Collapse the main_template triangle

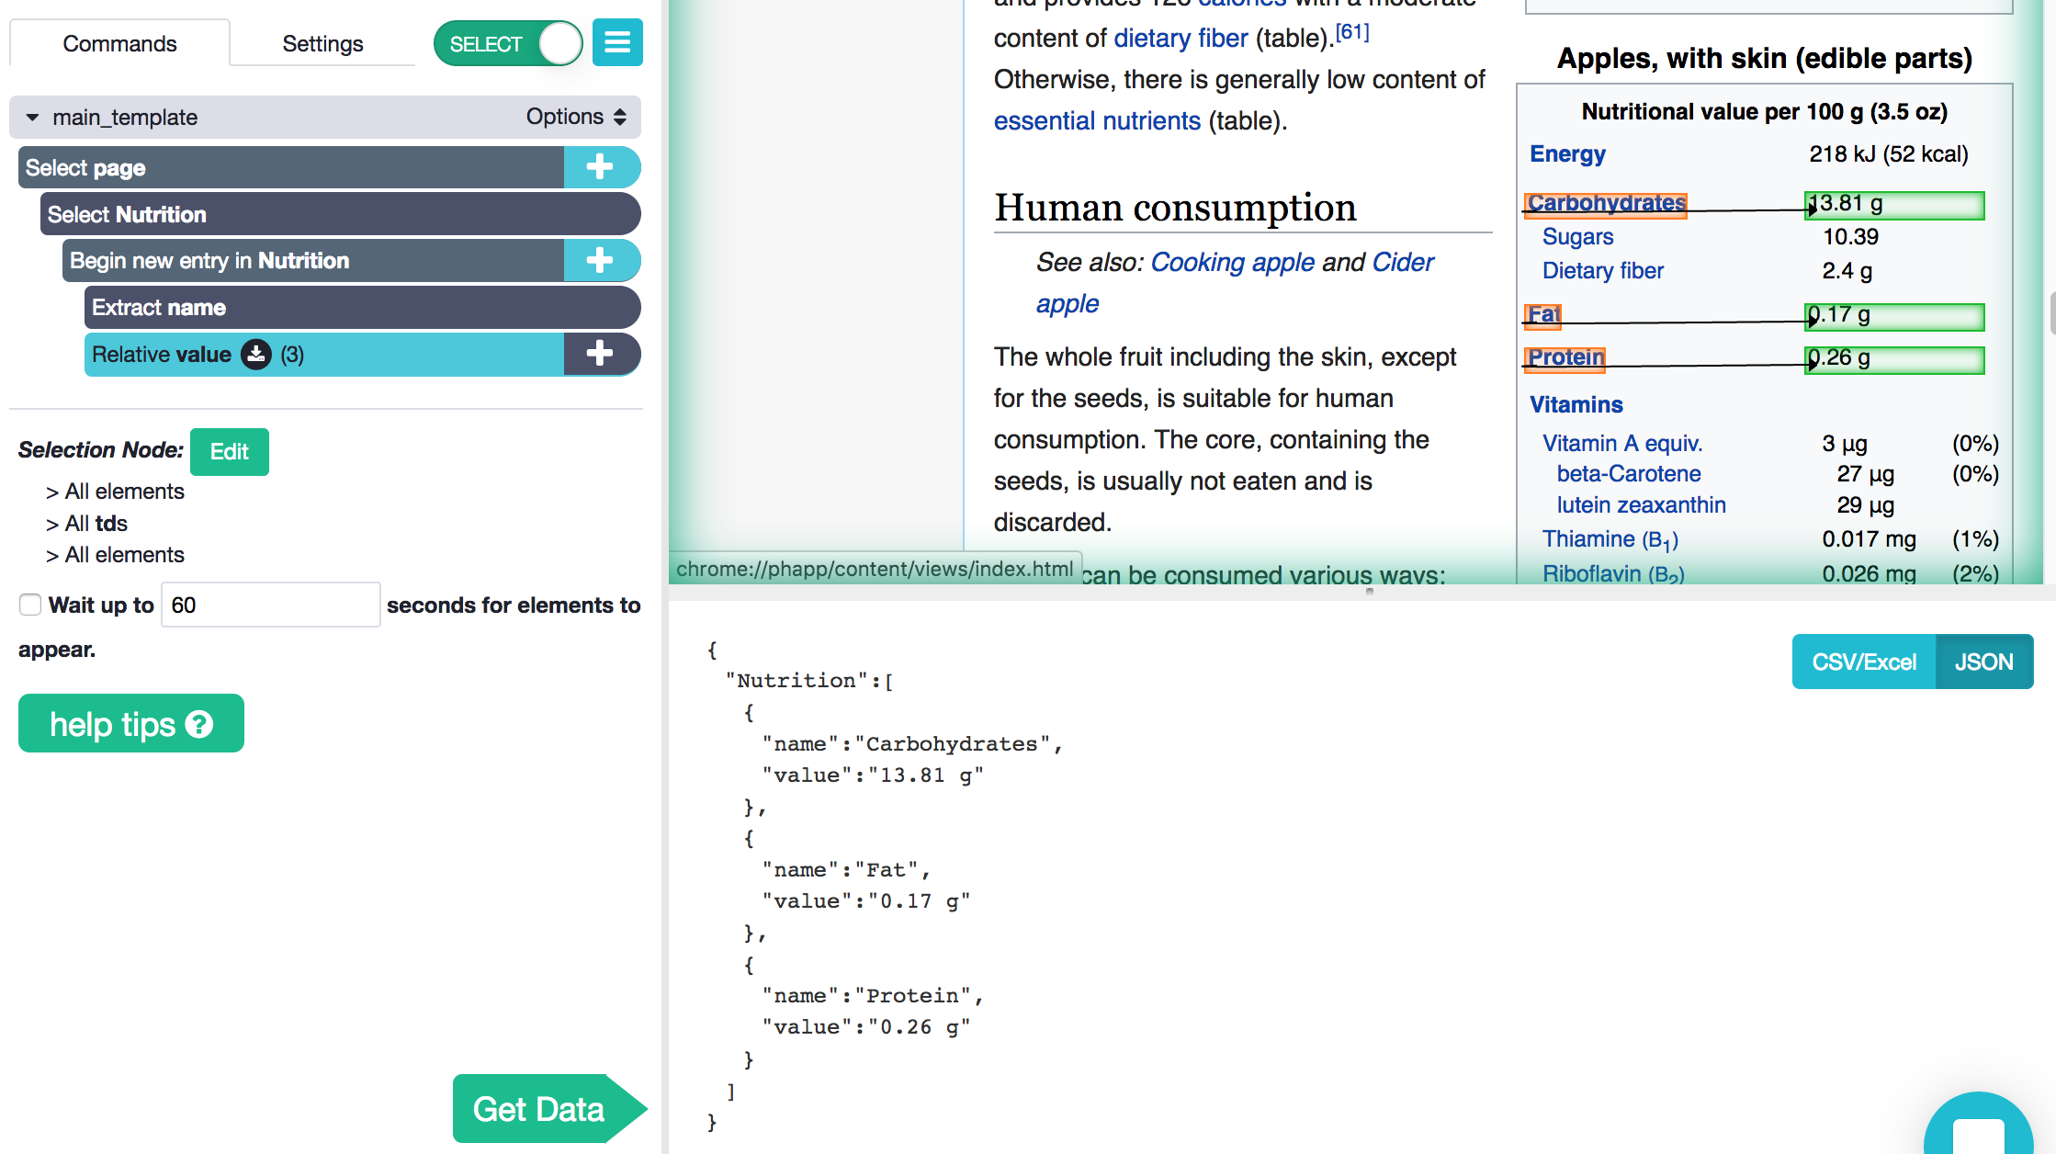33,118
